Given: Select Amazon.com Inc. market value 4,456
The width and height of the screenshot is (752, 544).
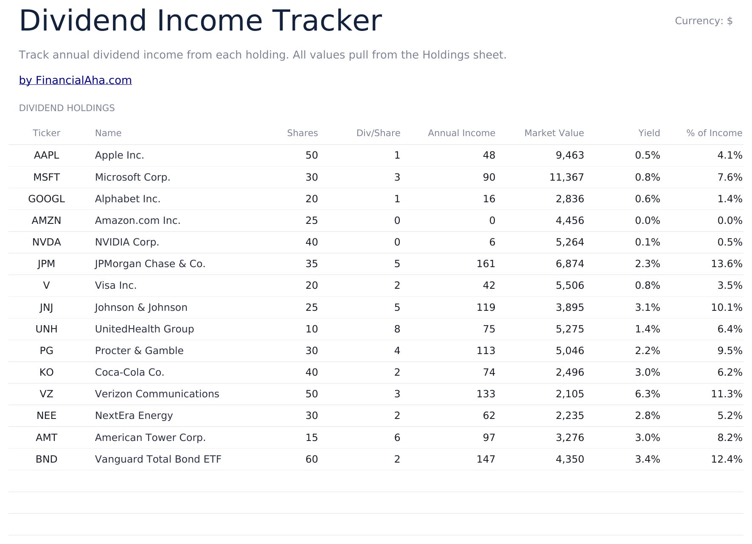Looking at the screenshot, I should tap(570, 220).
